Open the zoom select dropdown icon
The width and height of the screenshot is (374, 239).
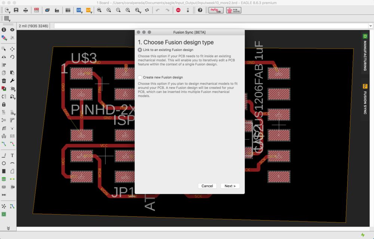tap(138, 10)
